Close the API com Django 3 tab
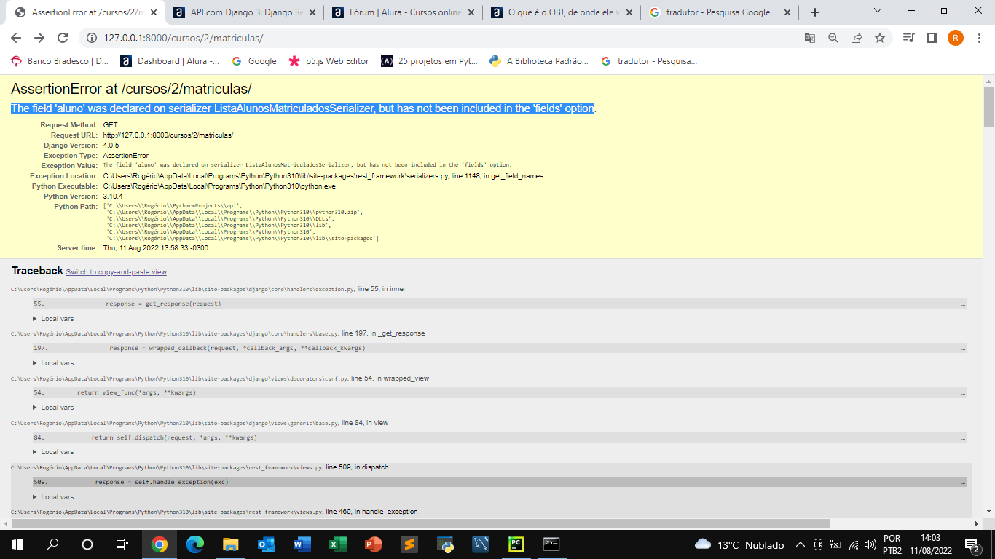The width and height of the screenshot is (995, 559). pos(314,12)
